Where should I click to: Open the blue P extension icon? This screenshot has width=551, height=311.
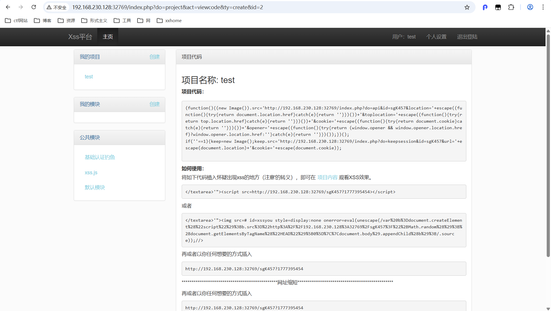[x=485, y=7]
